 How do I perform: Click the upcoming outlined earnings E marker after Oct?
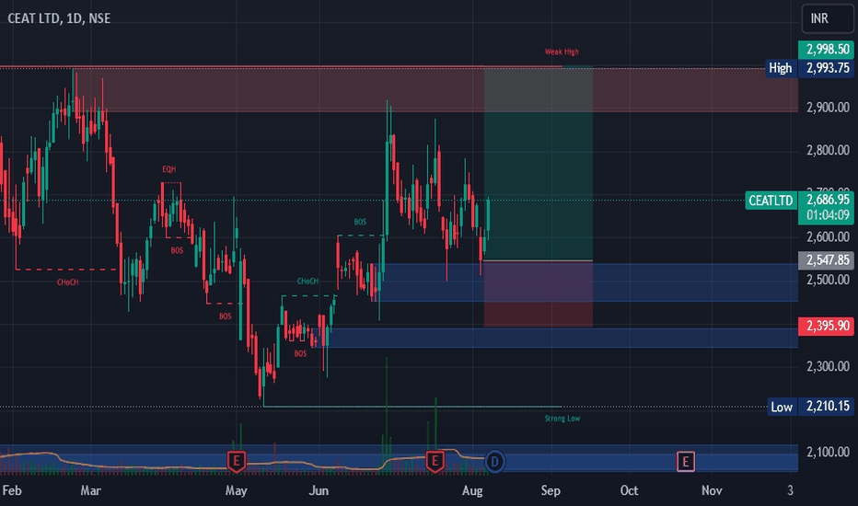click(686, 462)
